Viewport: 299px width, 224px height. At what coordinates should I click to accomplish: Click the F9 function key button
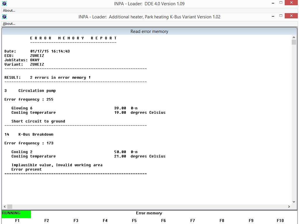251,220
